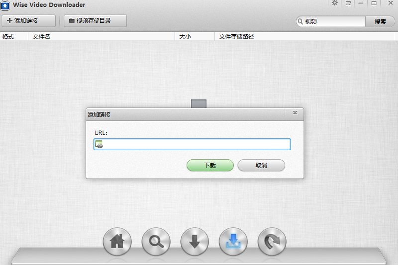
Task: Click the link icon inside URL field
Action: click(x=99, y=144)
